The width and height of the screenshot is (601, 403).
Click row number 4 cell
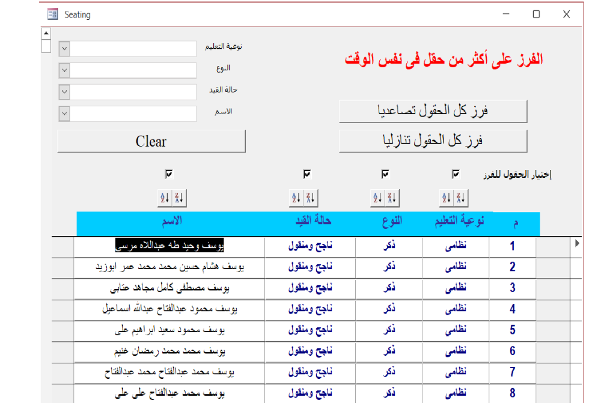pos(512,310)
